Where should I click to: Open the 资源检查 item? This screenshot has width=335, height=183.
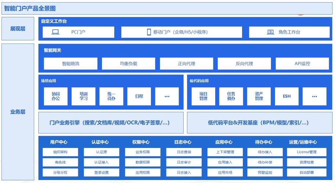[307, 162]
